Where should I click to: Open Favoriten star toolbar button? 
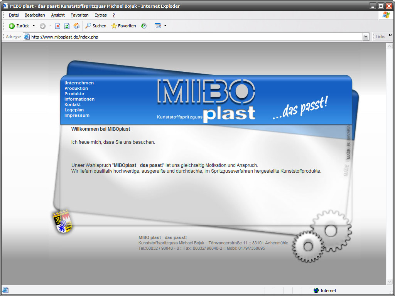click(123, 26)
